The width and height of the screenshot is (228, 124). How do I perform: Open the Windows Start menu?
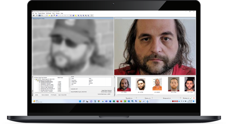click(80, 101)
